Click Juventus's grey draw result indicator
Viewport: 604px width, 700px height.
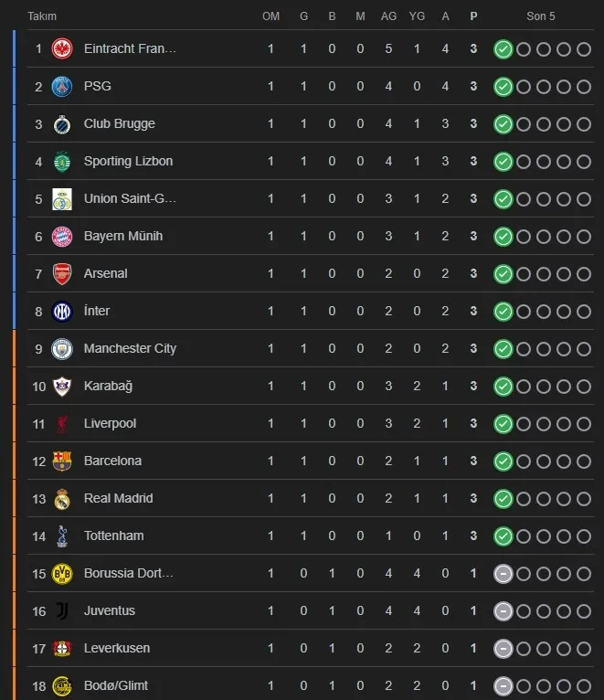503,610
